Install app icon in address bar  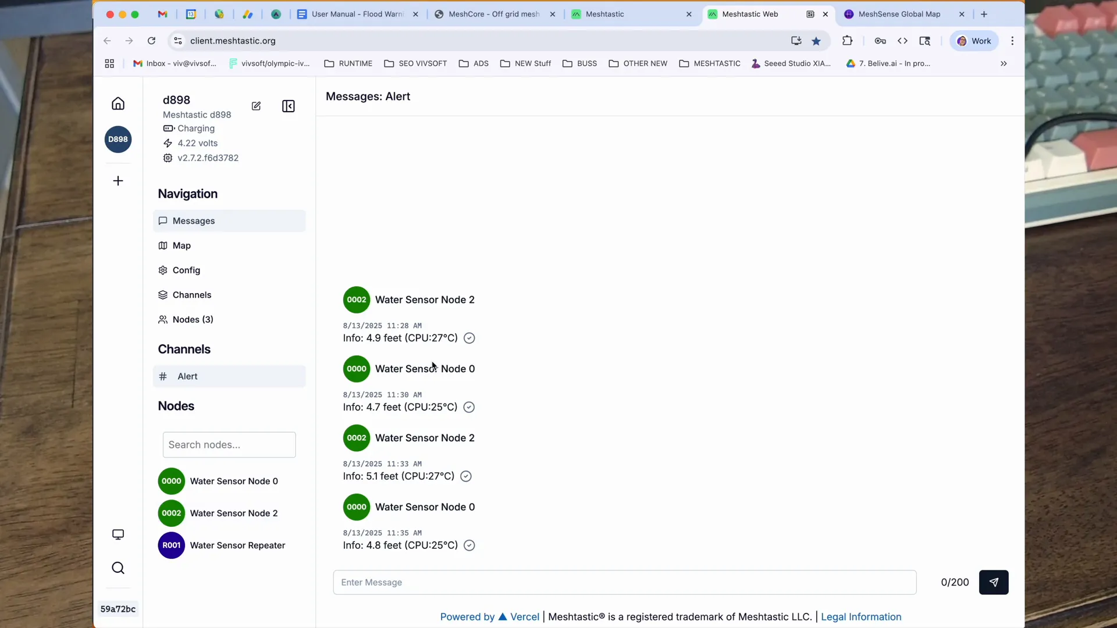(796, 41)
